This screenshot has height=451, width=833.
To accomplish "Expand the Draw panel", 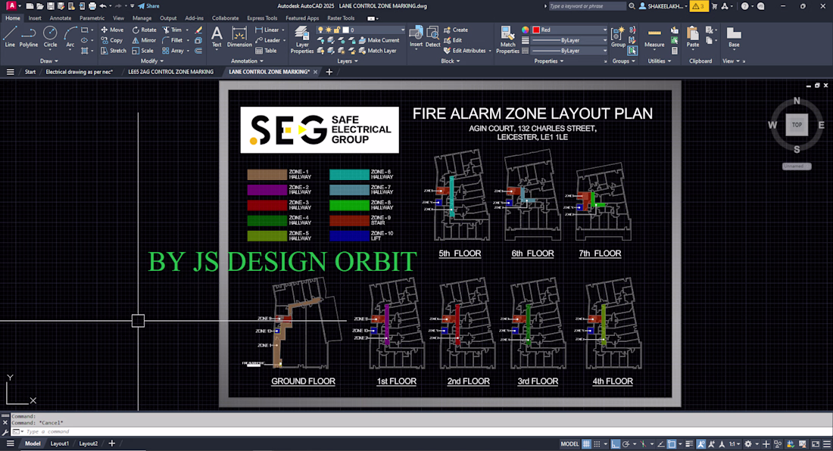I will pyautogui.click(x=49, y=61).
